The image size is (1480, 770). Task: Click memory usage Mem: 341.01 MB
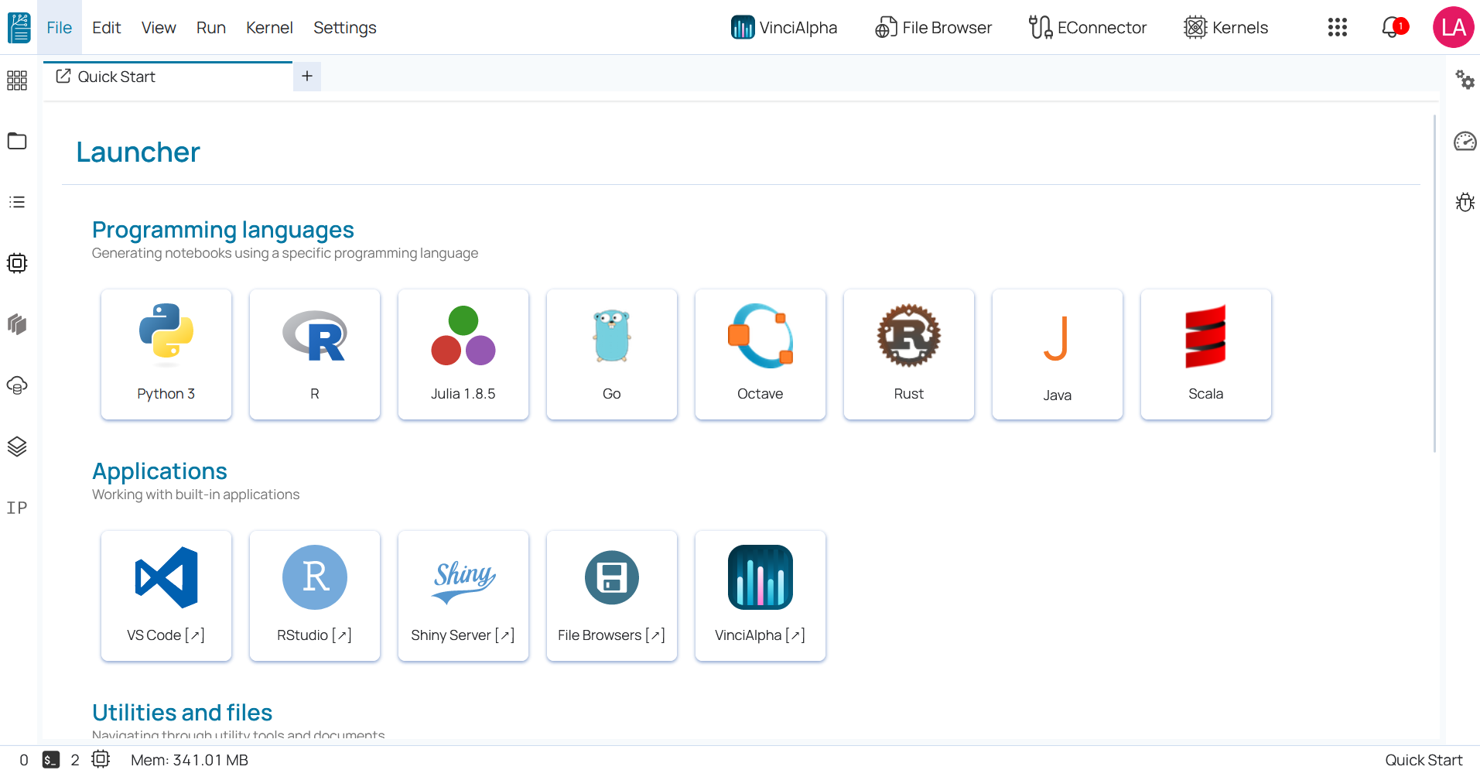(190, 760)
